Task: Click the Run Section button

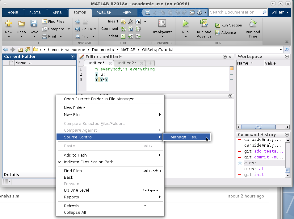Action: point(229,25)
